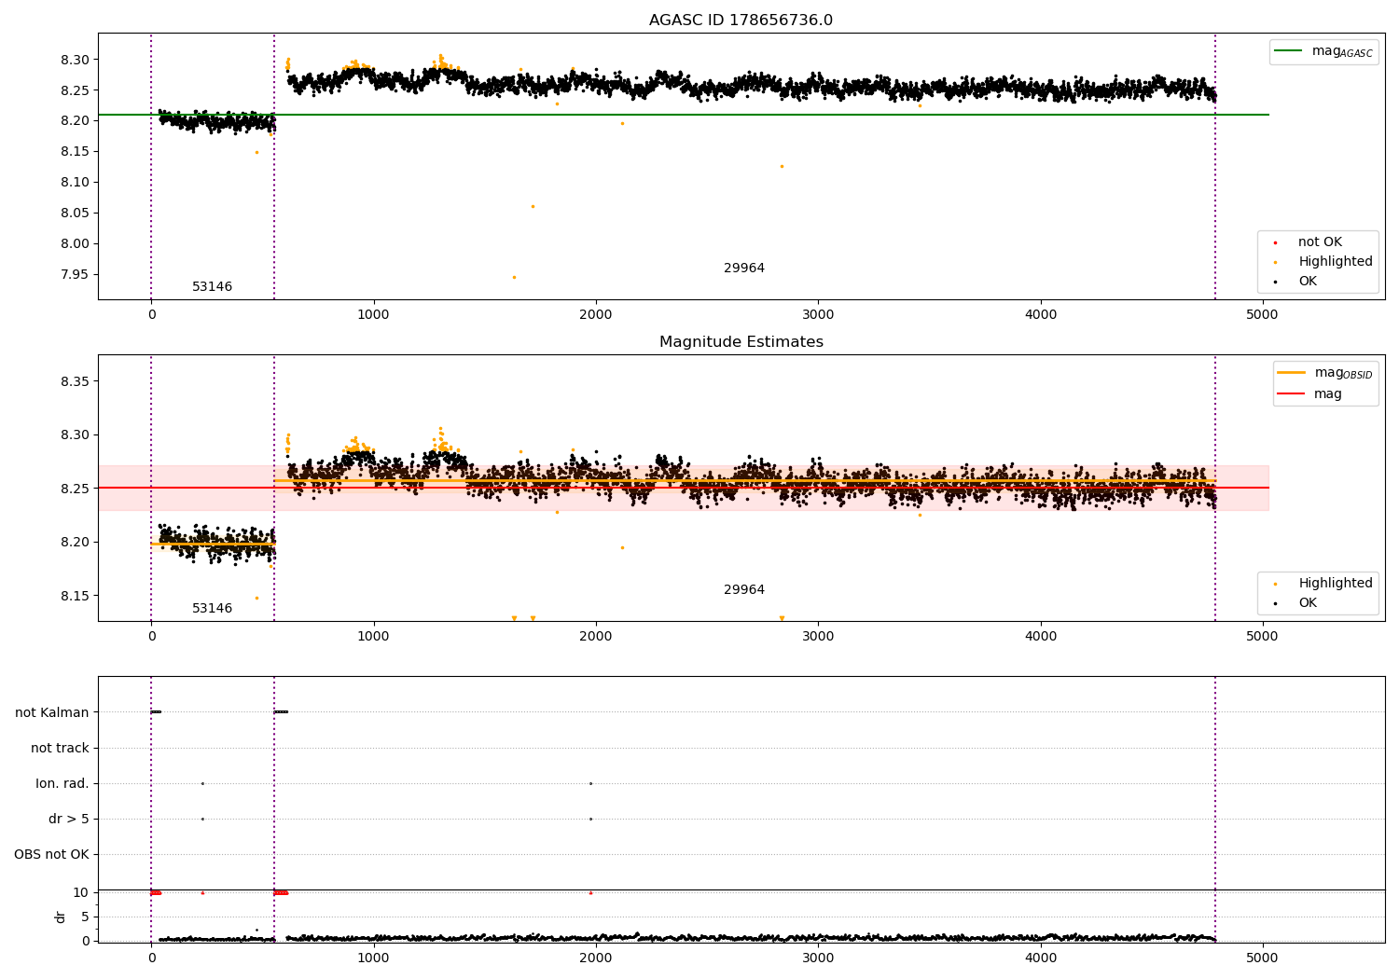Click obsid label 53146 in Magnitude Estimates plot

point(213,609)
